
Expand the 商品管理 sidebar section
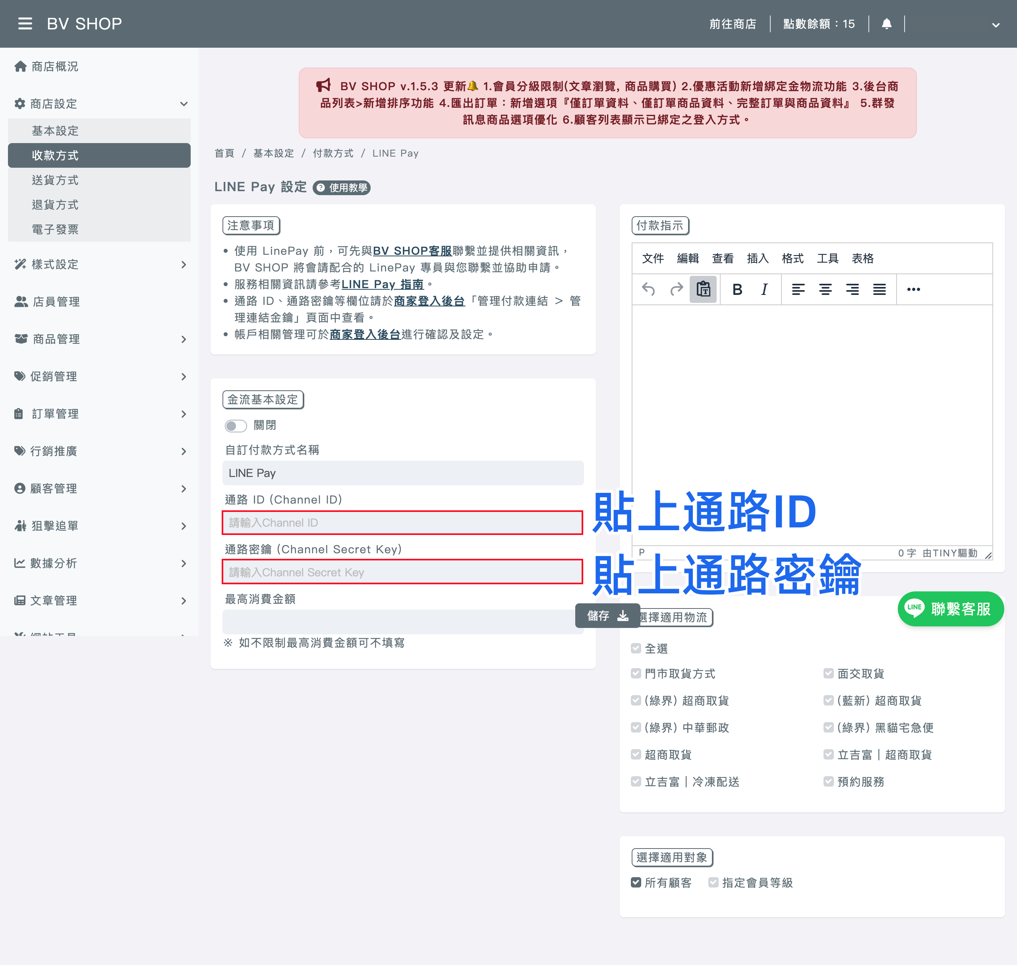(x=99, y=339)
